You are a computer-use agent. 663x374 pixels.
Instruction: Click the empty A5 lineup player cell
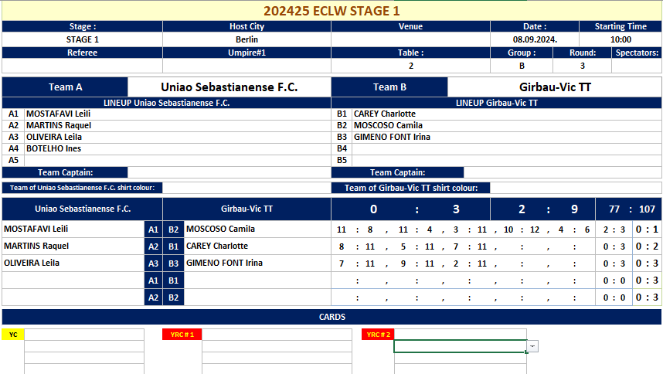178,160
